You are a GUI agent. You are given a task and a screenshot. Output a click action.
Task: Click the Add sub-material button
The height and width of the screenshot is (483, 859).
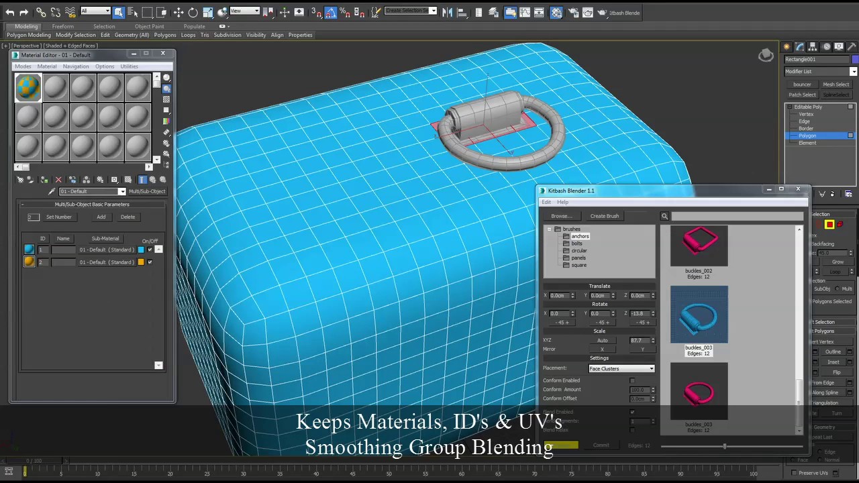[x=101, y=217]
